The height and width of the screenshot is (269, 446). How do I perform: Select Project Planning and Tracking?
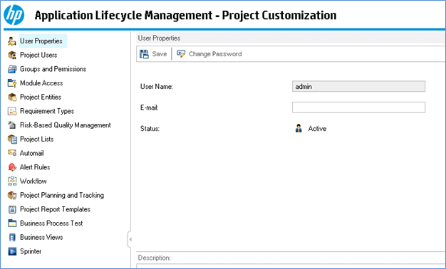point(62,195)
